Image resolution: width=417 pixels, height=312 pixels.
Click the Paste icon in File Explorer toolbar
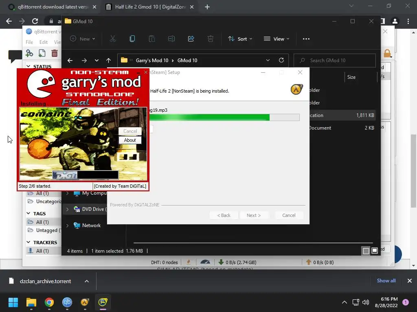(x=152, y=39)
